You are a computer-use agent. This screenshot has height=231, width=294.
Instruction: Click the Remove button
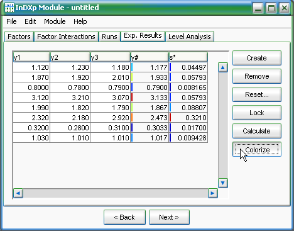[x=257, y=76]
